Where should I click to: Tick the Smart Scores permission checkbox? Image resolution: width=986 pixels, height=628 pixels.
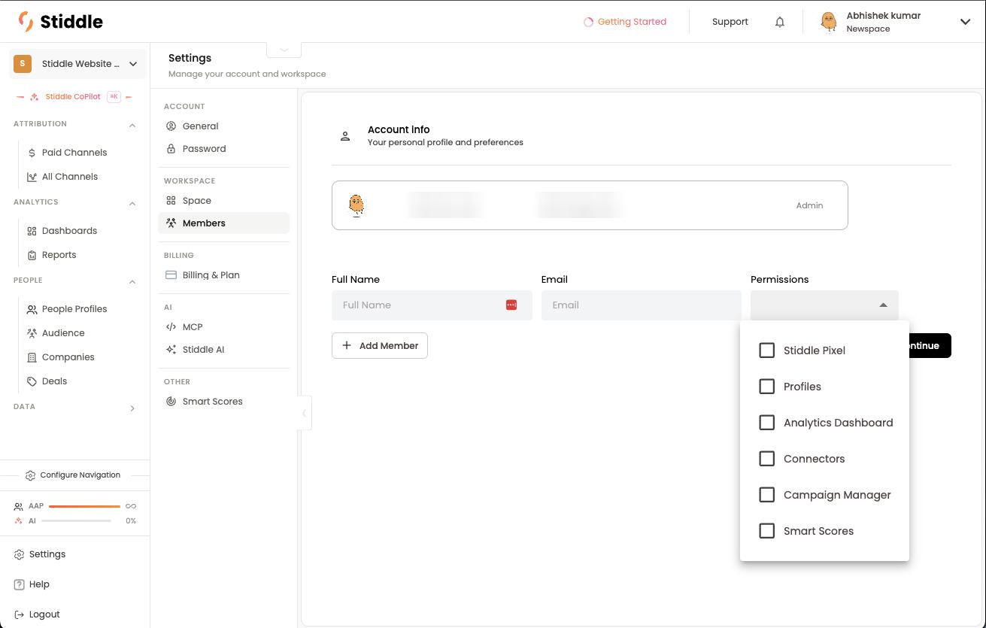pyautogui.click(x=766, y=531)
